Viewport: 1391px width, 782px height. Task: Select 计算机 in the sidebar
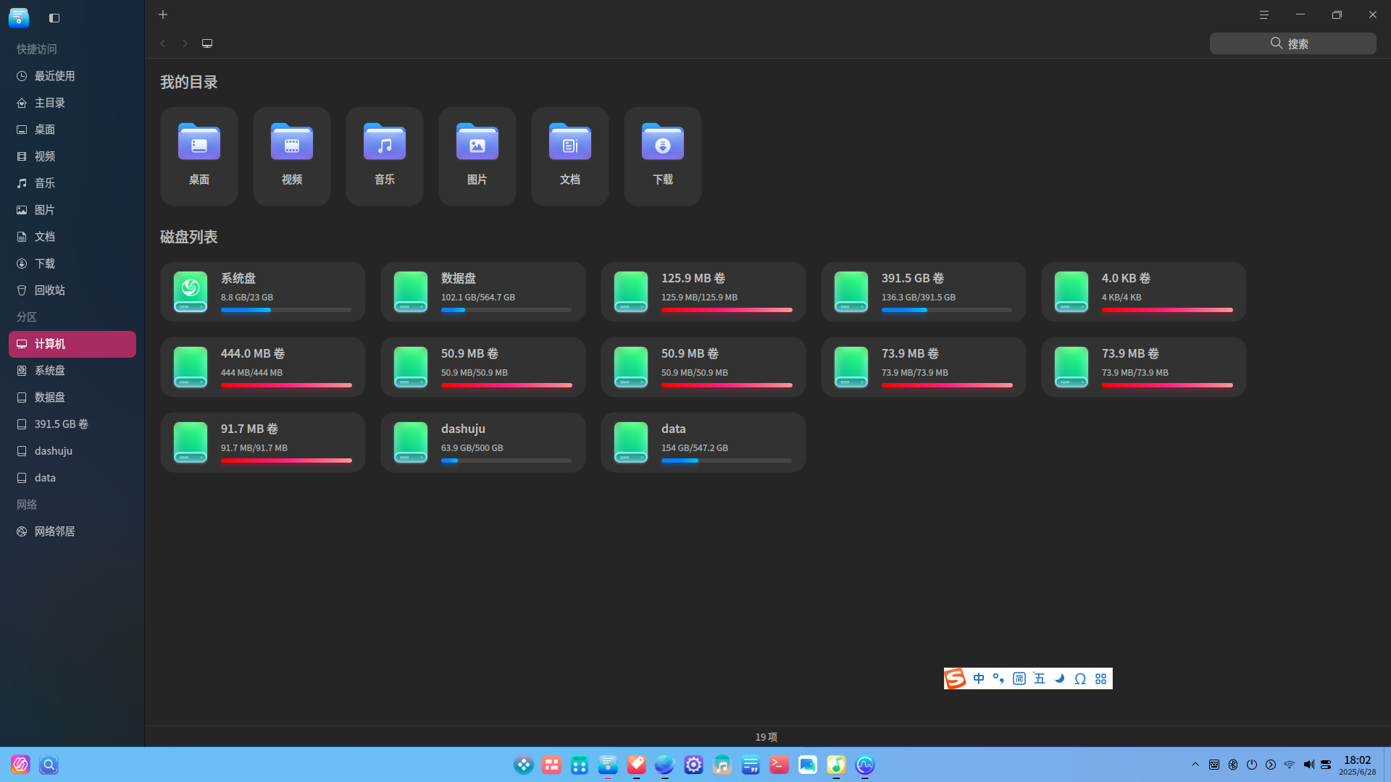(x=72, y=344)
